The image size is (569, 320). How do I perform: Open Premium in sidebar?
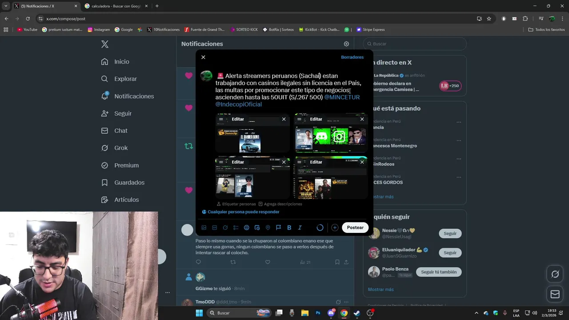pyautogui.click(x=120, y=165)
